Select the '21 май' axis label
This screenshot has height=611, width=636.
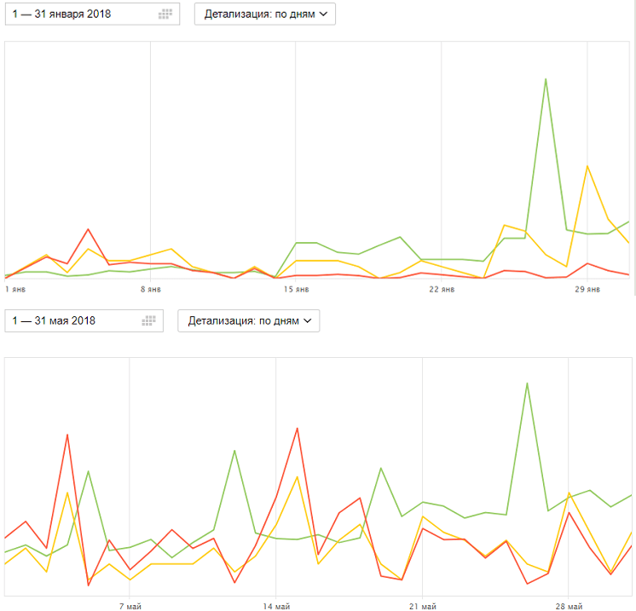423,605
